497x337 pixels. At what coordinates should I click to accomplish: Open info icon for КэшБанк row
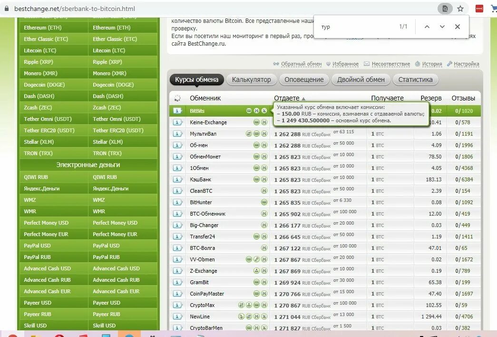(177, 179)
